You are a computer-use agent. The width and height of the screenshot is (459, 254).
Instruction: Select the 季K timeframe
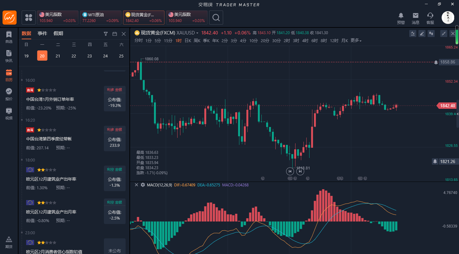tap(206, 41)
